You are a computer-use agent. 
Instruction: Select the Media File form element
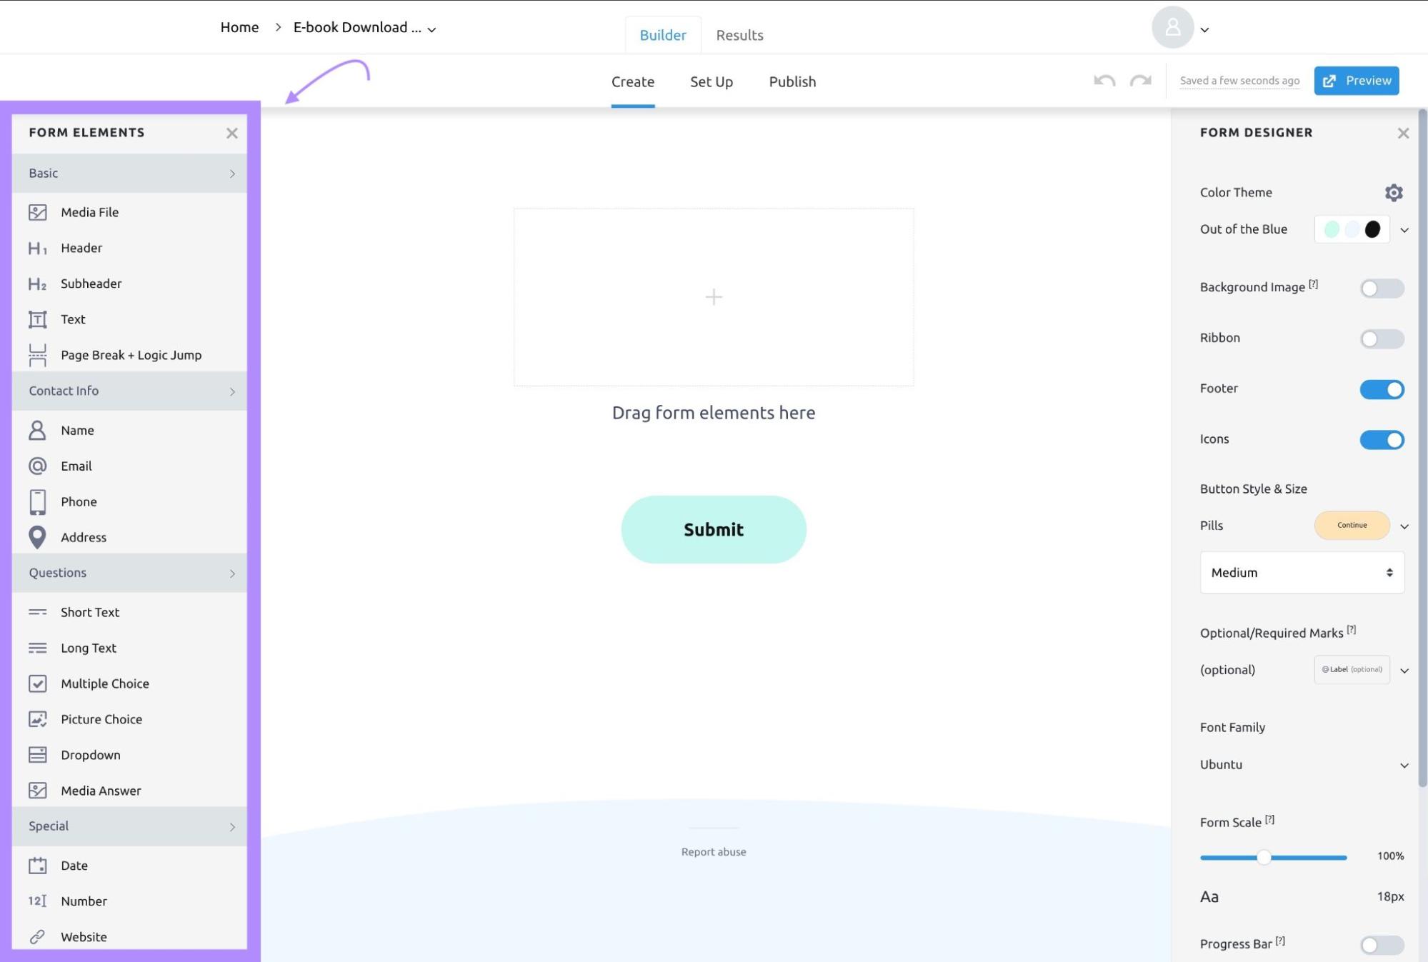[89, 212]
